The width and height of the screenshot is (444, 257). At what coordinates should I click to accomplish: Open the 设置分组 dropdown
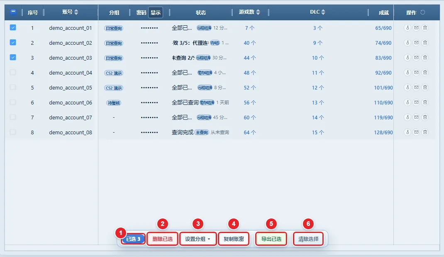[x=198, y=239]
